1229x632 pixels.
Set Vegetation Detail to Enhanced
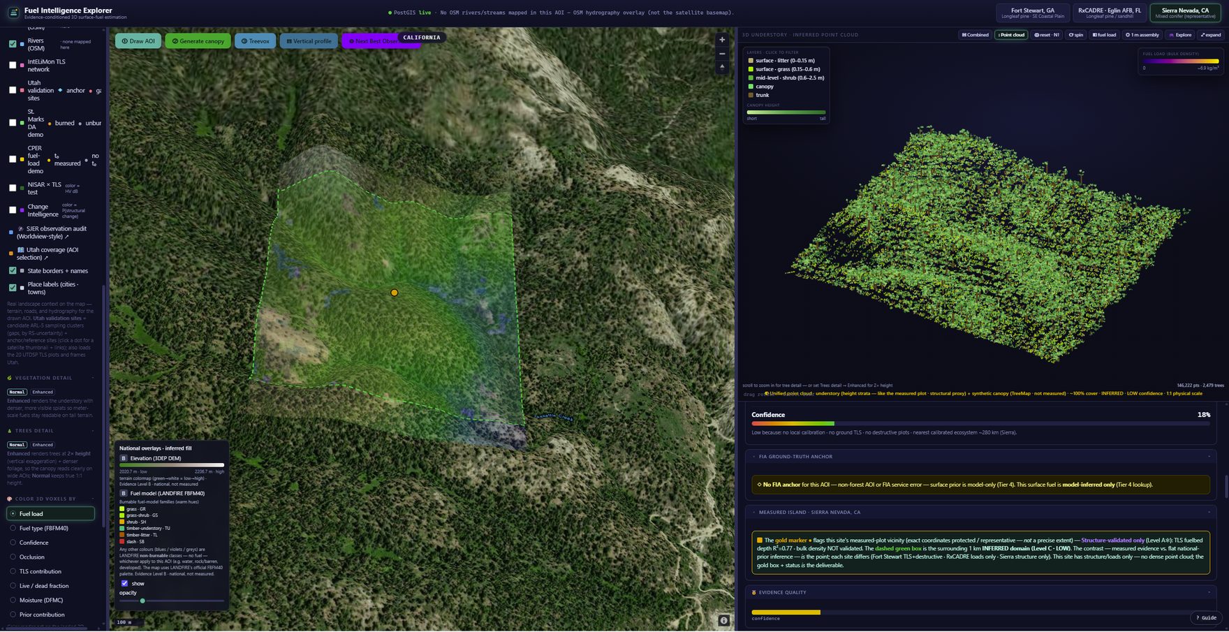pyautogui.click(x=42, y=392)
